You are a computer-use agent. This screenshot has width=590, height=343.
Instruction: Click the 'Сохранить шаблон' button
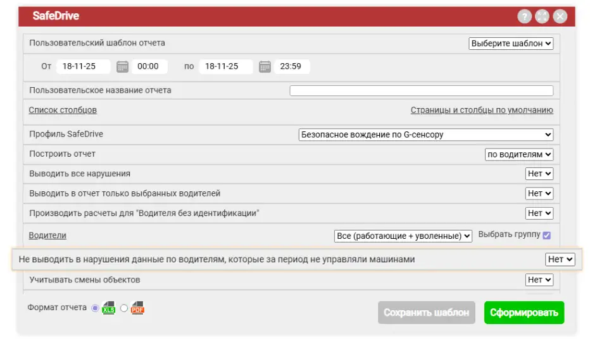click(x=427, y=313)
